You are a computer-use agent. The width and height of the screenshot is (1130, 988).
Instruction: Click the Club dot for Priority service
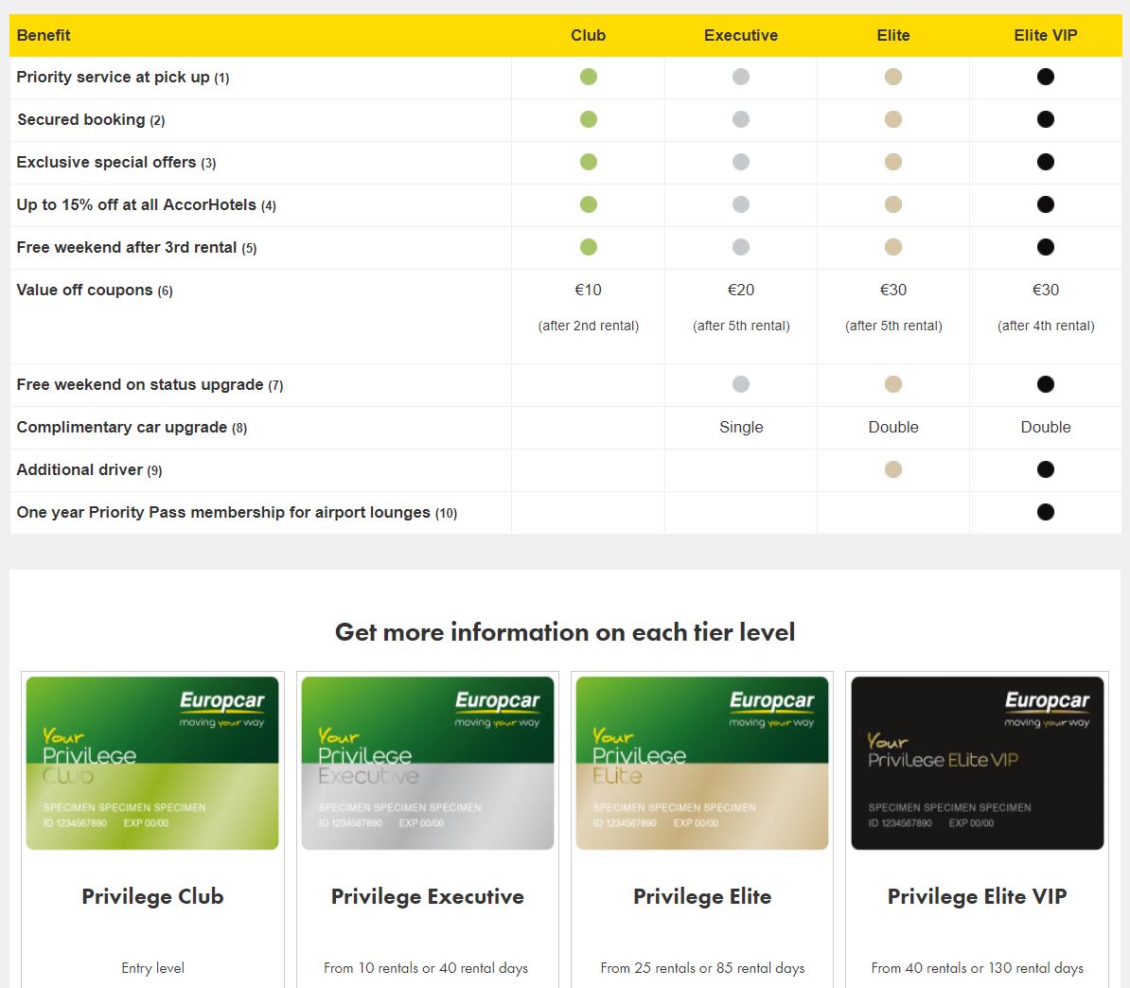coord(588,77)
